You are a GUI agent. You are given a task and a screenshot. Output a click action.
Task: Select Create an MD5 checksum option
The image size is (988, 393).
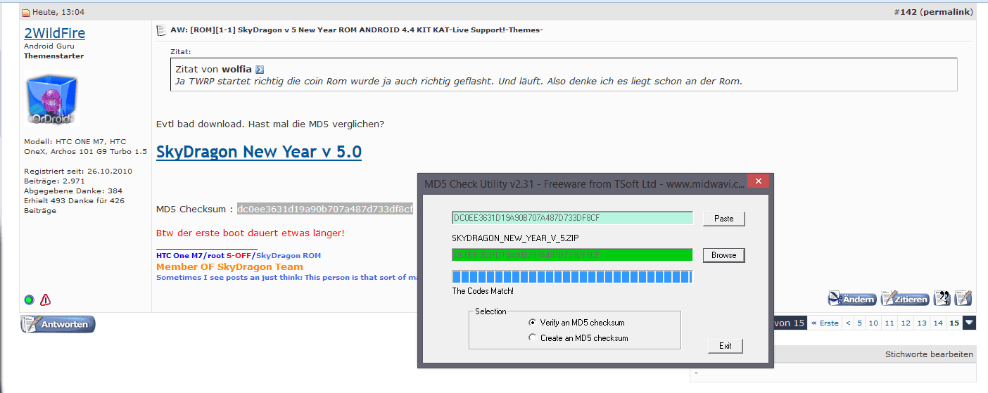(532, 338)
